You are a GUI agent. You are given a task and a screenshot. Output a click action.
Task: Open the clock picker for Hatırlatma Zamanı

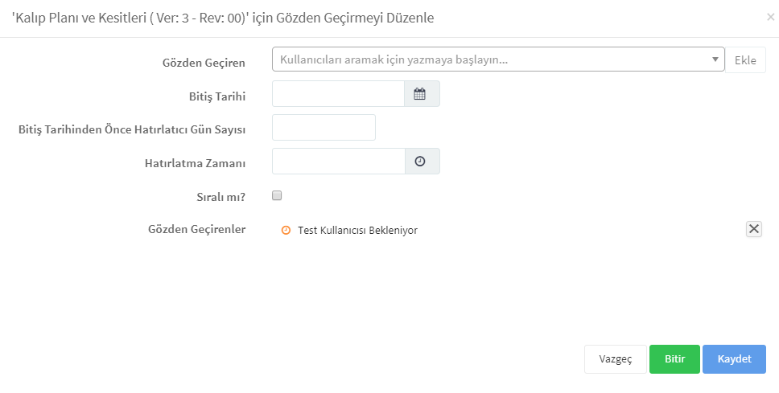click(x=422, y=162)
